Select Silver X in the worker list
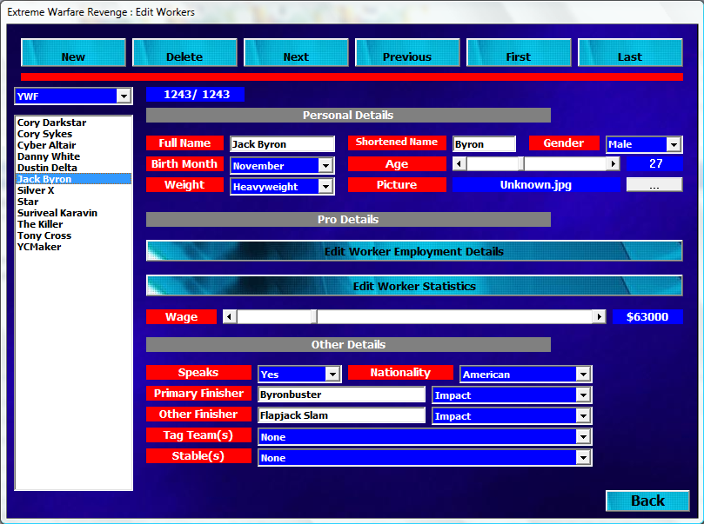 [x=36, y=190]
